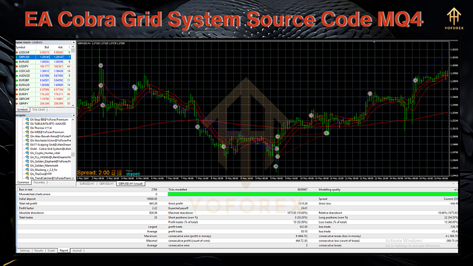Click the Initial deposit value 10000.00

[152, 198]
